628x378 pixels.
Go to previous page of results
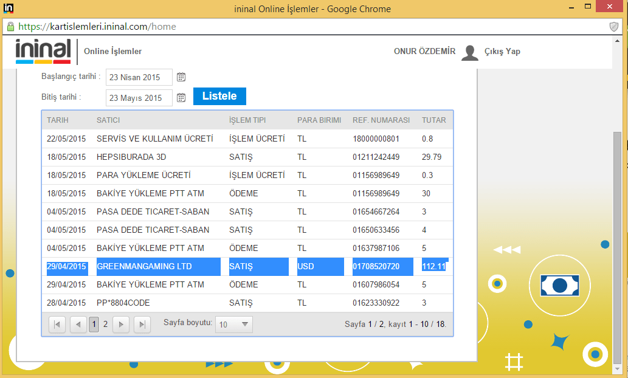pyautogui.click(x=78, y=325)
